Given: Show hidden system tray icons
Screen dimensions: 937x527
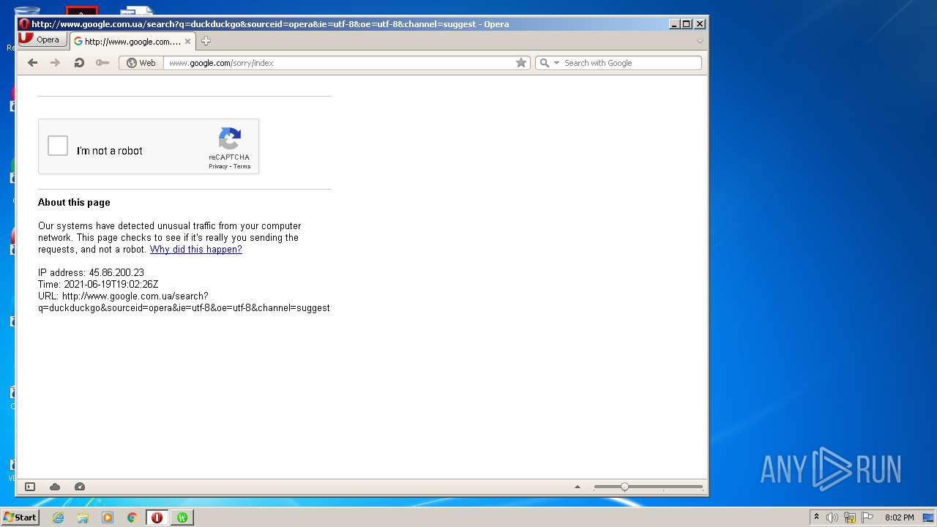Looking at the screenshot, I should click(x=816, y=517).
